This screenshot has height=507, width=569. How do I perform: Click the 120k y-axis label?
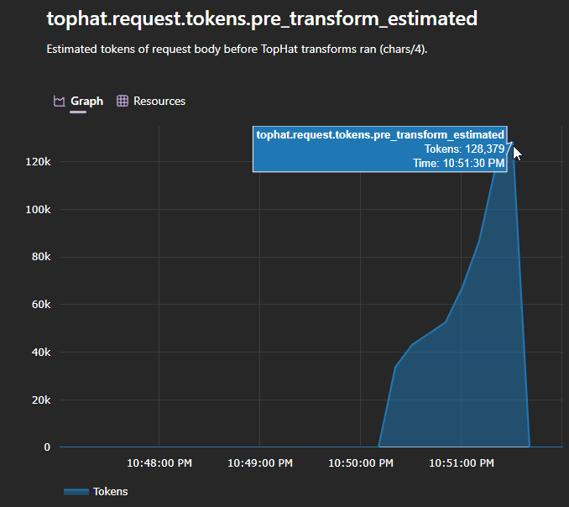click(x=38, y=162)
